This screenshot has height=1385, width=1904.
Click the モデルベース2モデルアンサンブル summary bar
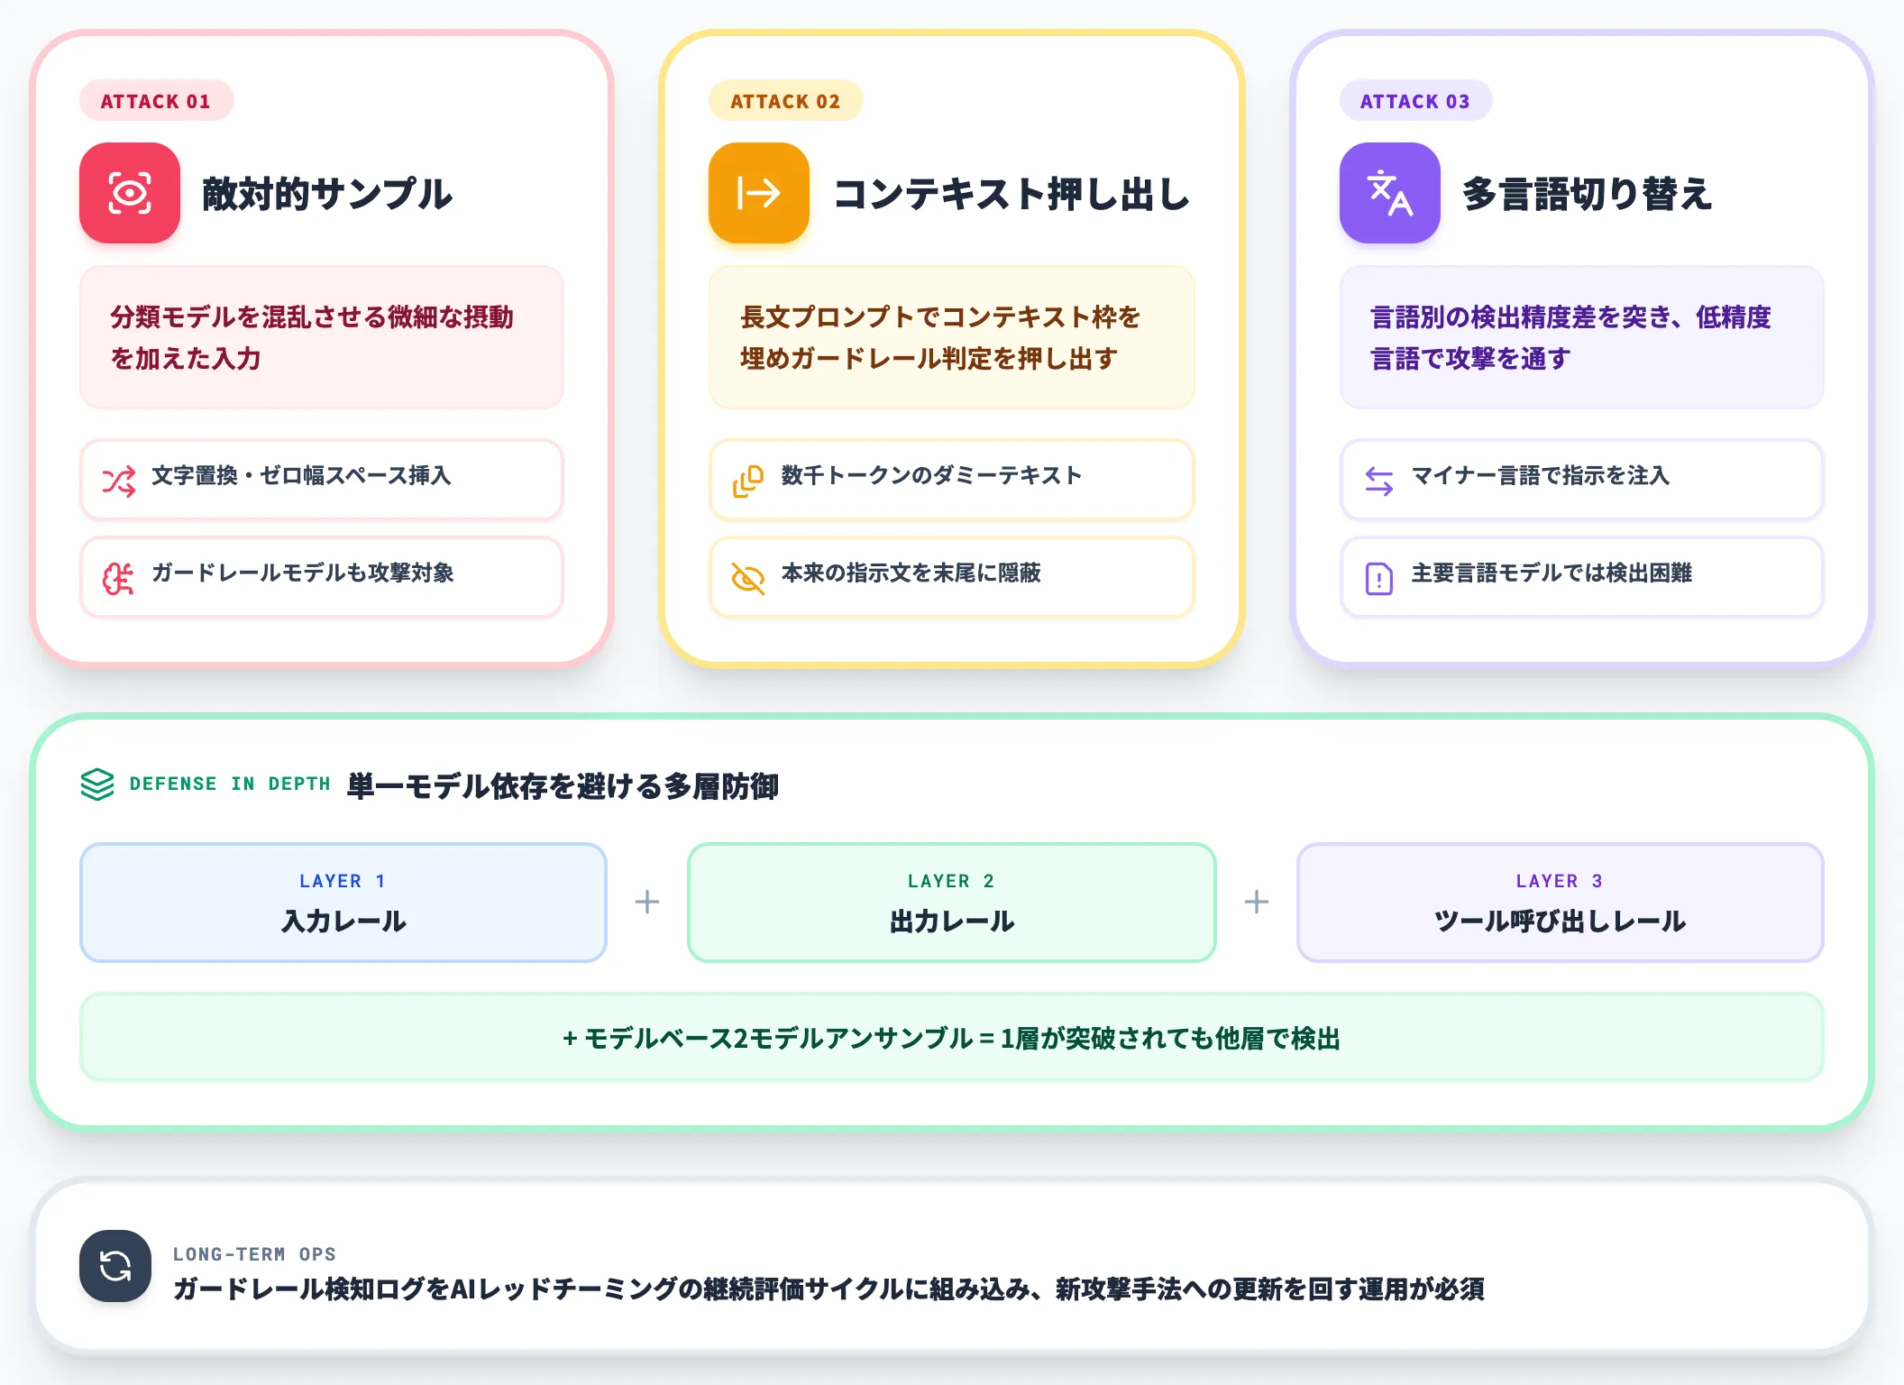point(952,1038)
